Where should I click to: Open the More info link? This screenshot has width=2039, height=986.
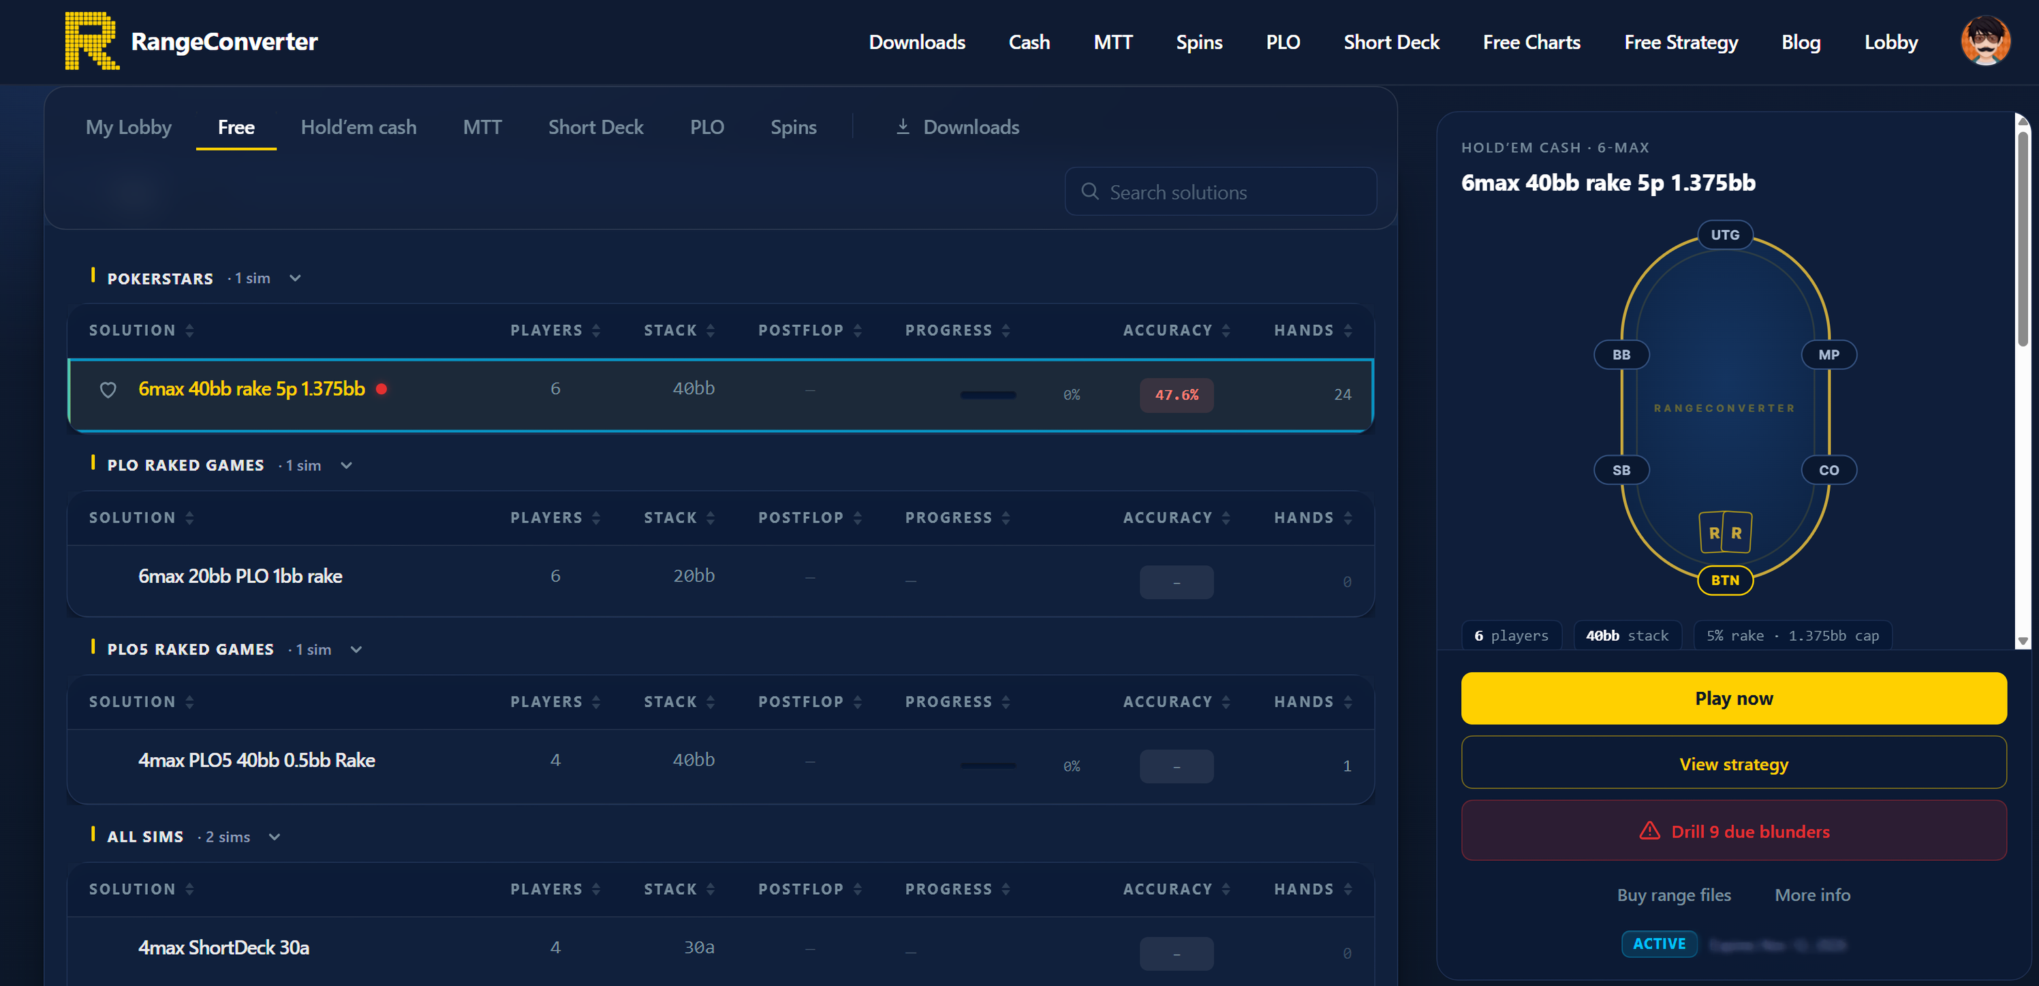pos(1812,895)
